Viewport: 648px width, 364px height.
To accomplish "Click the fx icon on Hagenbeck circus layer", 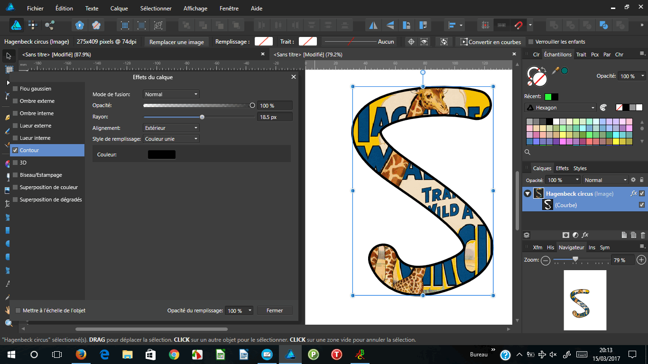I will point(633,193).
